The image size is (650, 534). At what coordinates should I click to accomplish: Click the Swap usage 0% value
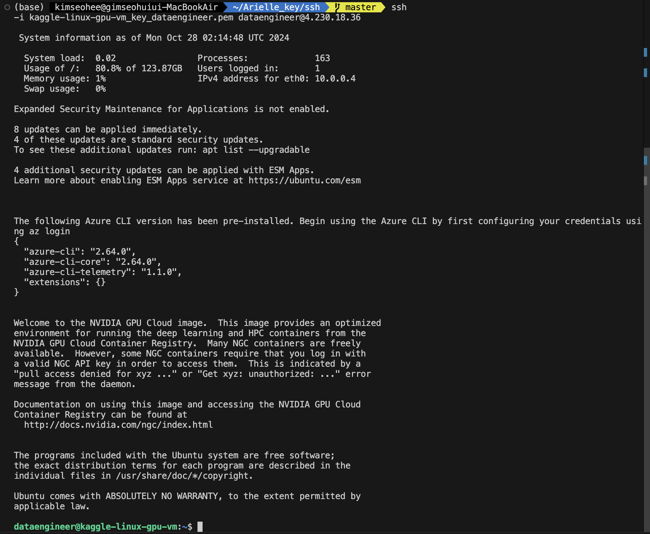click(x=101, y=89)
